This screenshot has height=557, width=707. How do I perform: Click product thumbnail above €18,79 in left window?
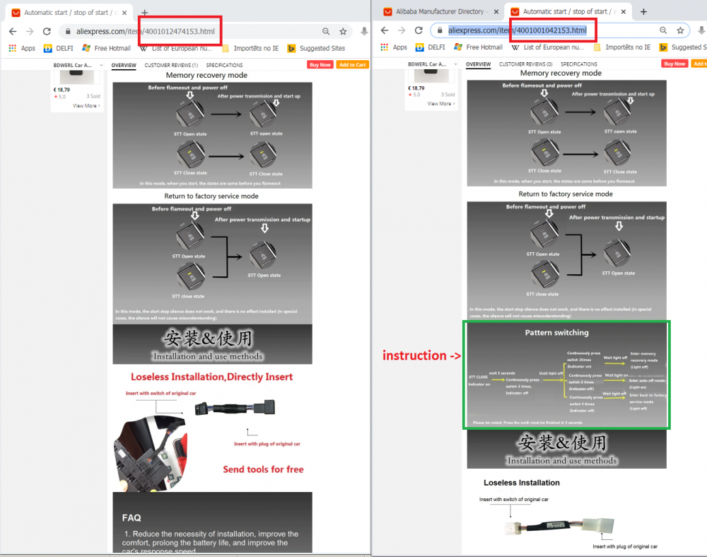(76, 76)
